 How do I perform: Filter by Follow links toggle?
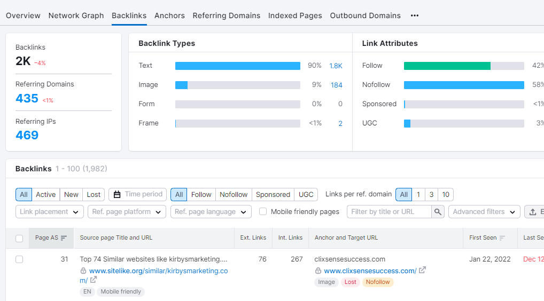tap(201, 194)
